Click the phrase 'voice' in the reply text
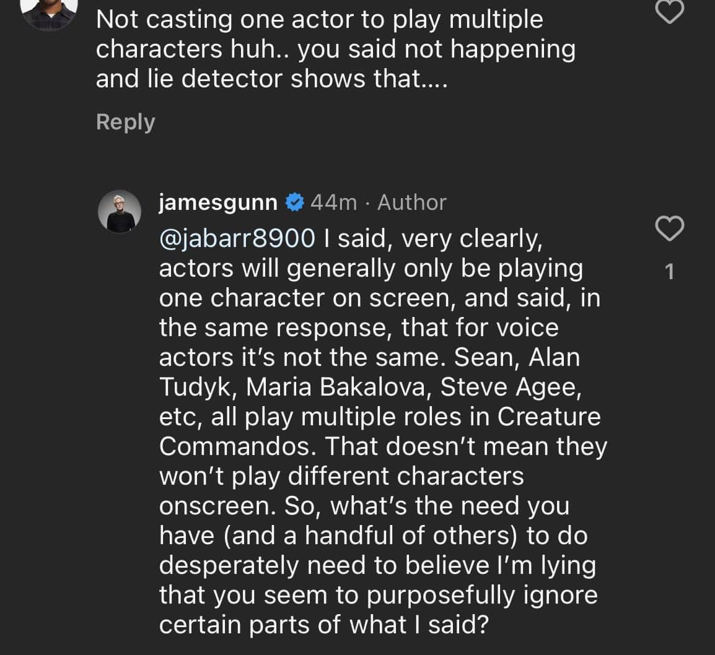The width and height of the screenshot is (715, 655). click(527, 327)
